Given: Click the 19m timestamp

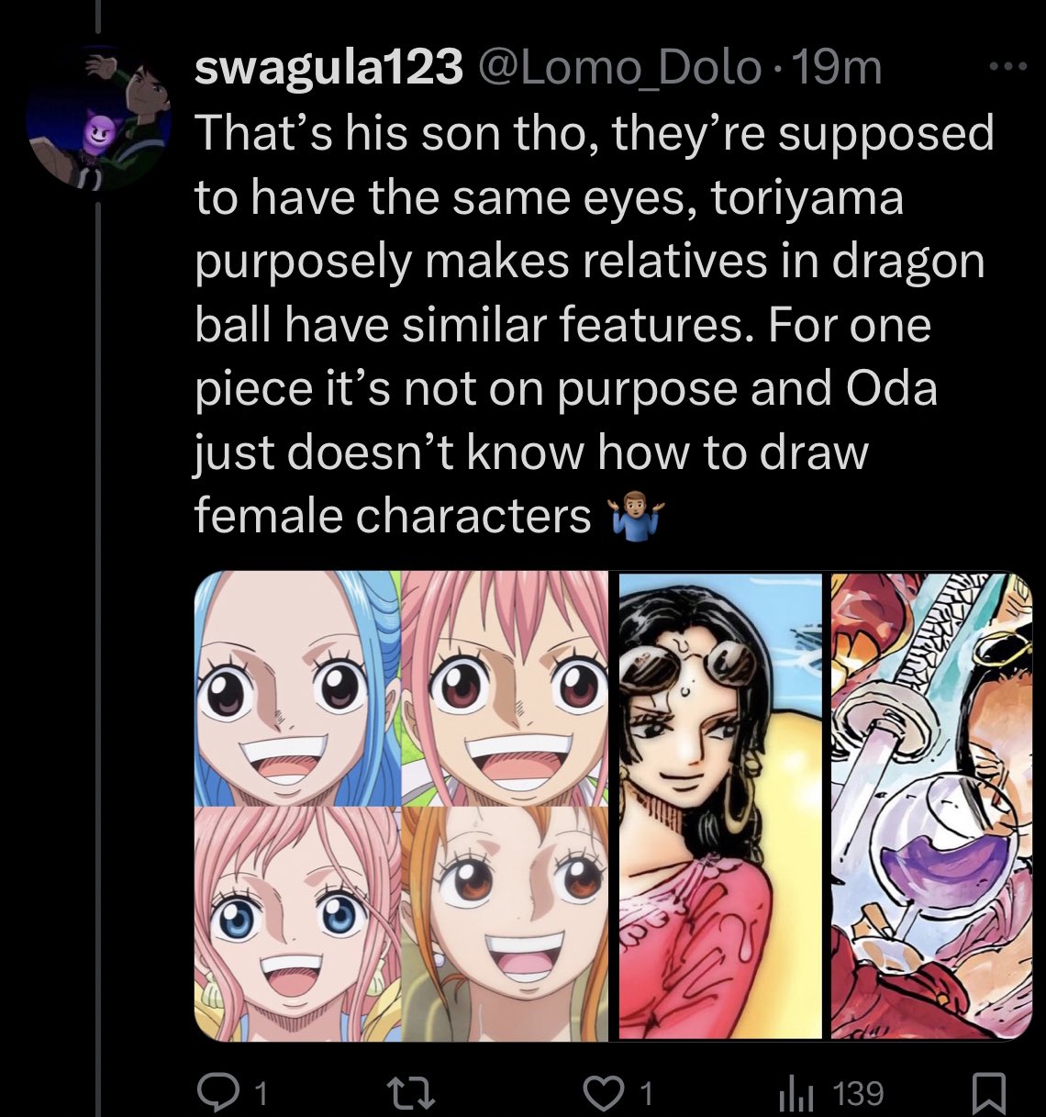Looking at the screenshot, I should pyautogui.click(x=835, y=69).
